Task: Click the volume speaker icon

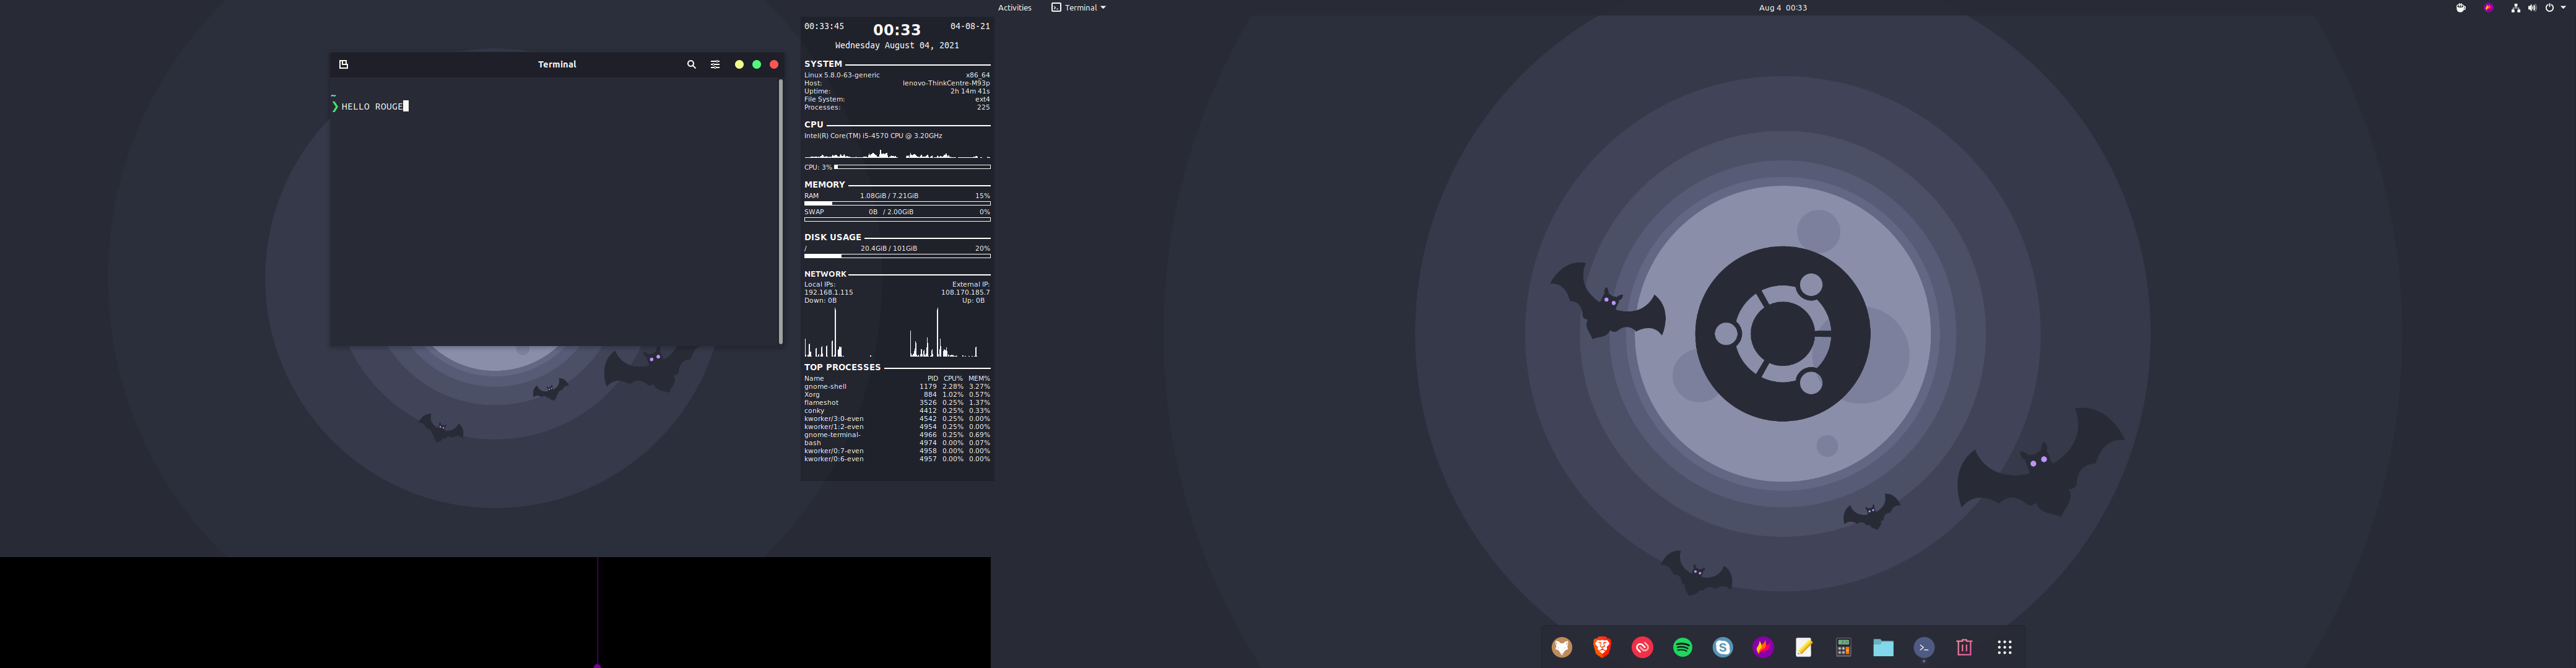Action: point(2532,8)
